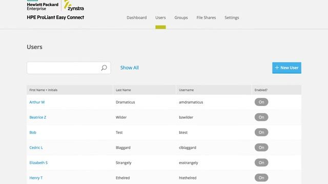328x184 pixels.
Task: Select the Users tab
Action: 160,18
